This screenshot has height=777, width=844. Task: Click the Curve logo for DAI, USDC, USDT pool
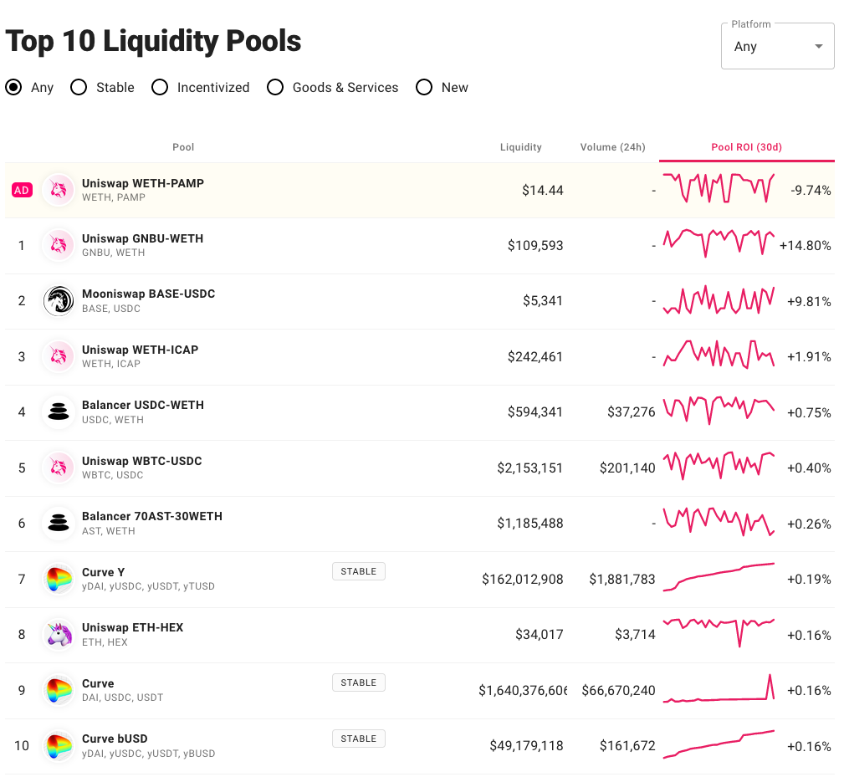tap(58, 690)
